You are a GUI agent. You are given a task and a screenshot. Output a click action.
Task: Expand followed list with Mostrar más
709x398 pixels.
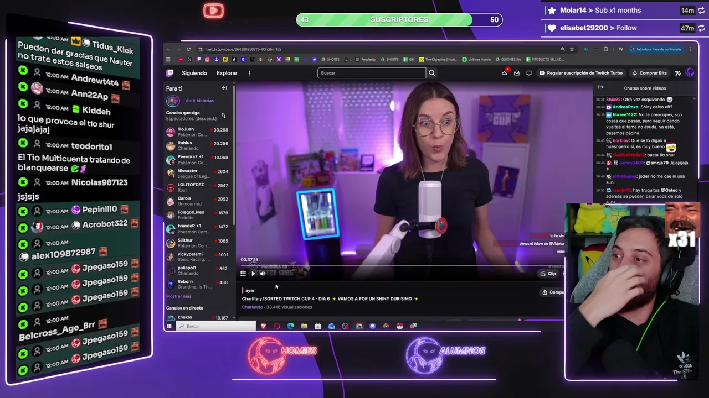[178, 297]
